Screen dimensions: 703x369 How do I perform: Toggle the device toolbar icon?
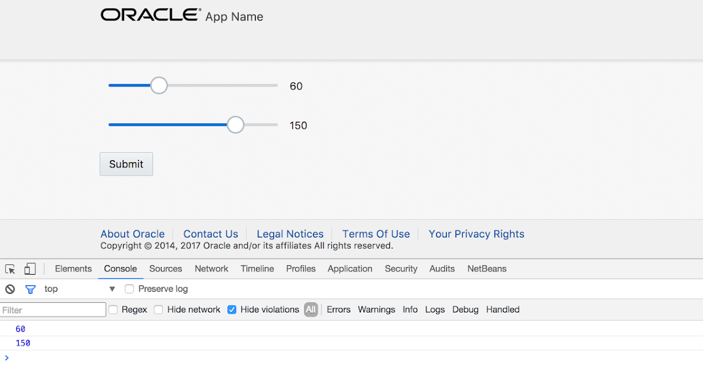tap(29, 268)
